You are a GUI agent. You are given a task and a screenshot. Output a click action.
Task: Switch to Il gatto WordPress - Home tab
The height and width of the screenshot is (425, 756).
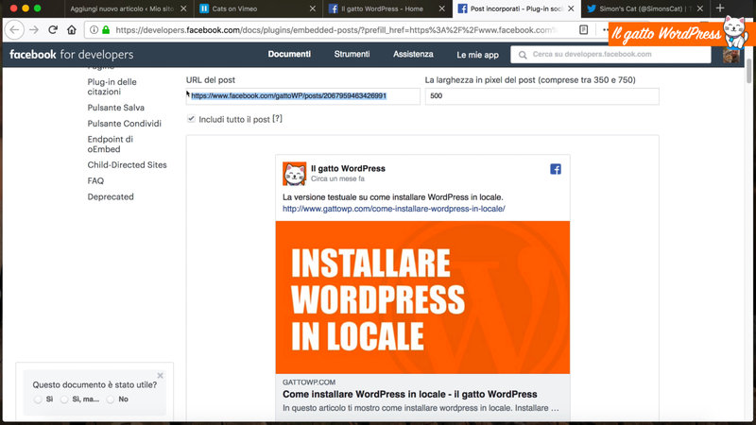tap(382, 8)
